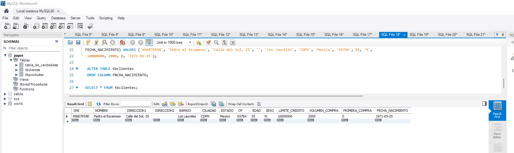
Task: Show the find panel in editor
Action: [216, 42]
